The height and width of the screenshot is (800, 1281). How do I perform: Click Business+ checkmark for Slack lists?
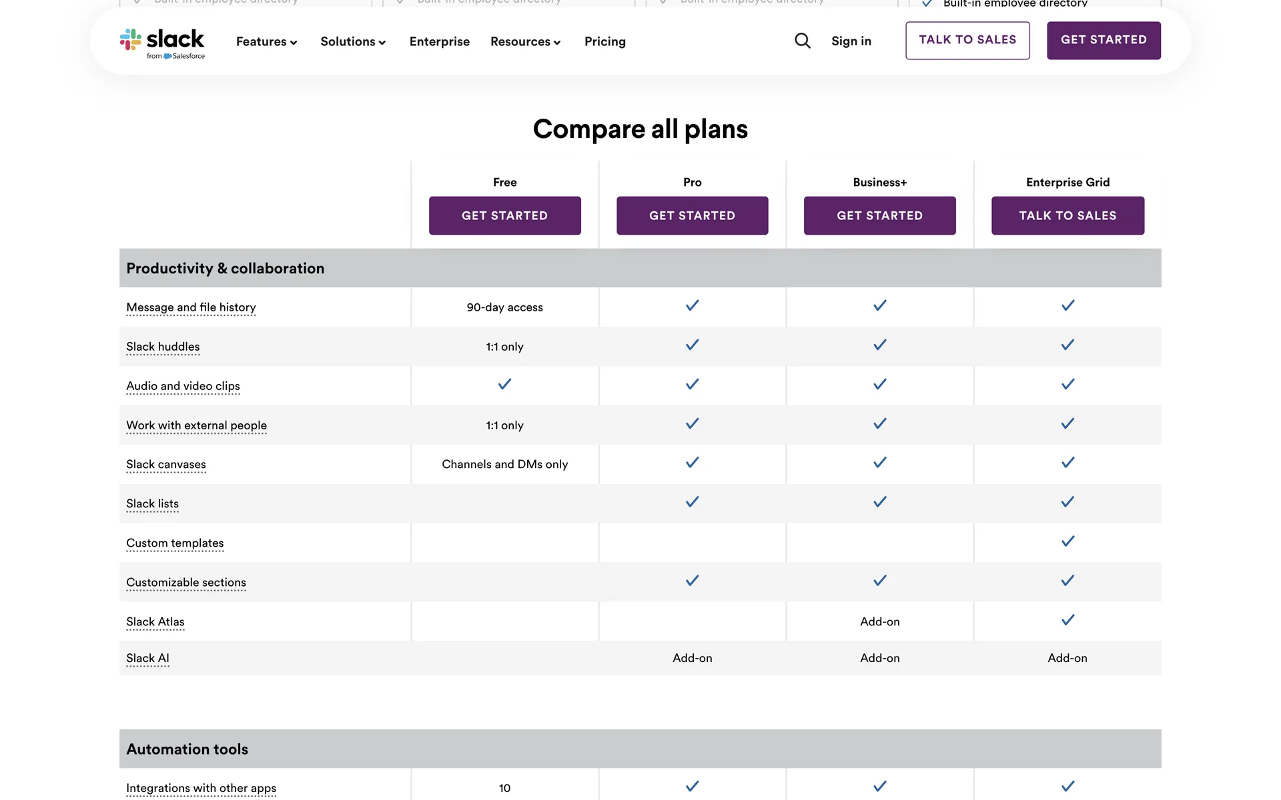(x=879, y=503)
